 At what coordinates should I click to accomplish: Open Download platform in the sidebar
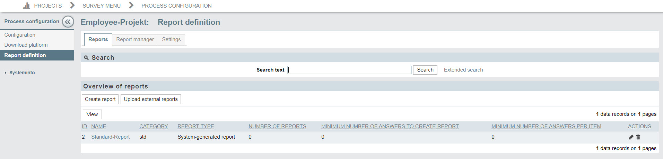click(x=26, y=45)
